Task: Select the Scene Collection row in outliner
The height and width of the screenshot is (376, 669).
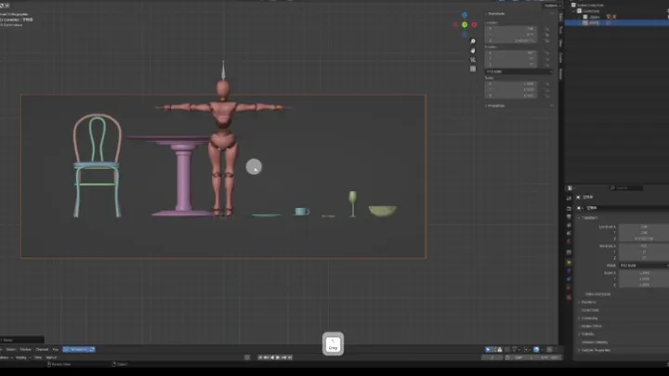Action: coord(590,6)
